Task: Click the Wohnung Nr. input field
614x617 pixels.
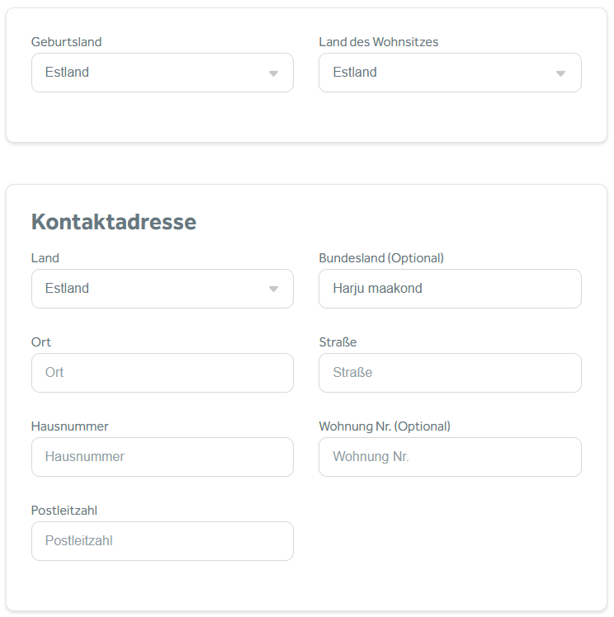Action: click(450, 457)
